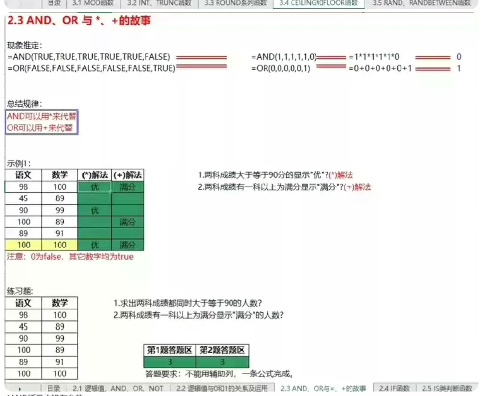Click the 总结规律: label
The image size is (486, 396).
click(24, 104)
